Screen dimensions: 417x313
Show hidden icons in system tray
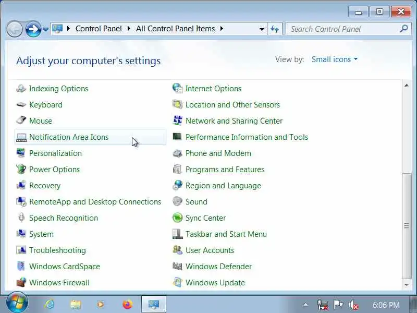pos(306,305)
